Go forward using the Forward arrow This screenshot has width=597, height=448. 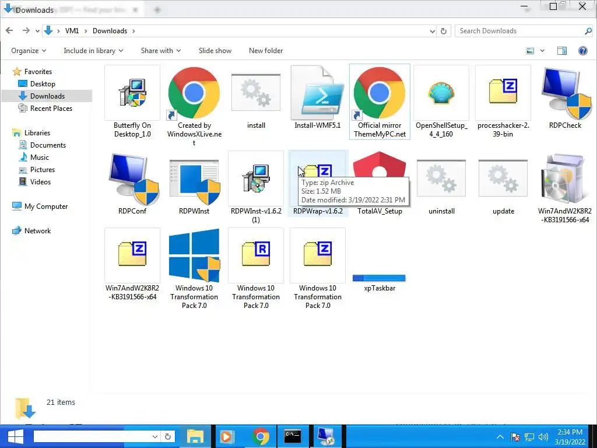coord(26,30)
